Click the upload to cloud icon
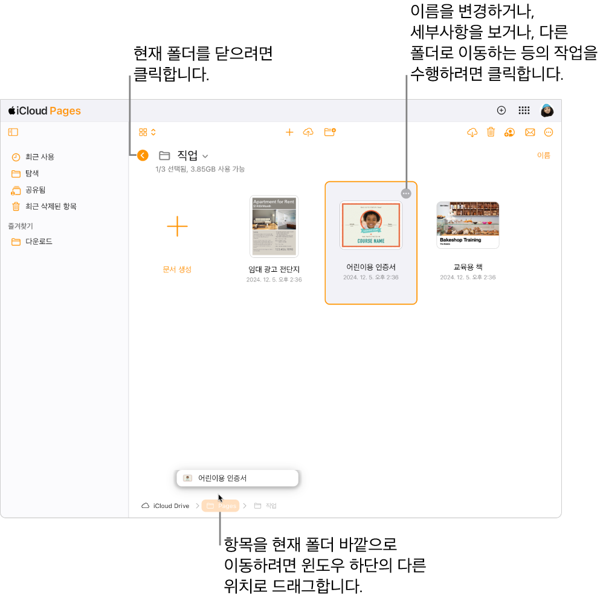This screenshot has height=598, width=606. pyautogui.click(x=308, y=132)
